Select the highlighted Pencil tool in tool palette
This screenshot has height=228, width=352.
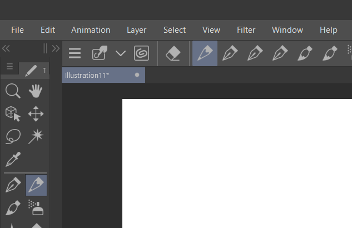click(x=36, y=185)
